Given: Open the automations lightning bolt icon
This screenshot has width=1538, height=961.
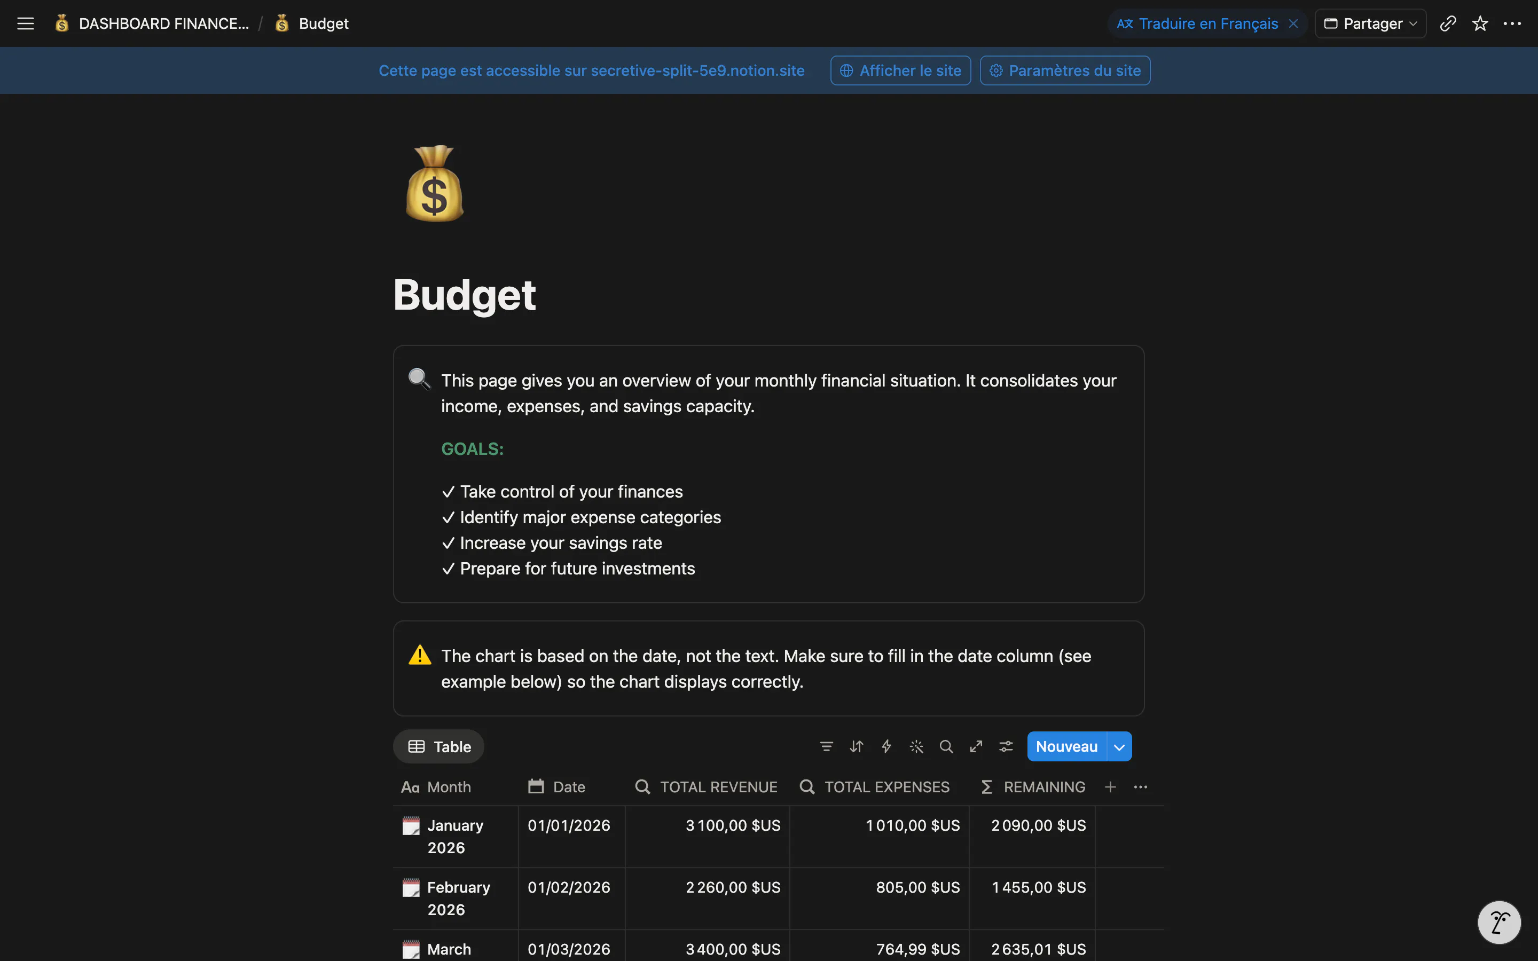Looking at the screenshot, I should click(x=886, y=746).
